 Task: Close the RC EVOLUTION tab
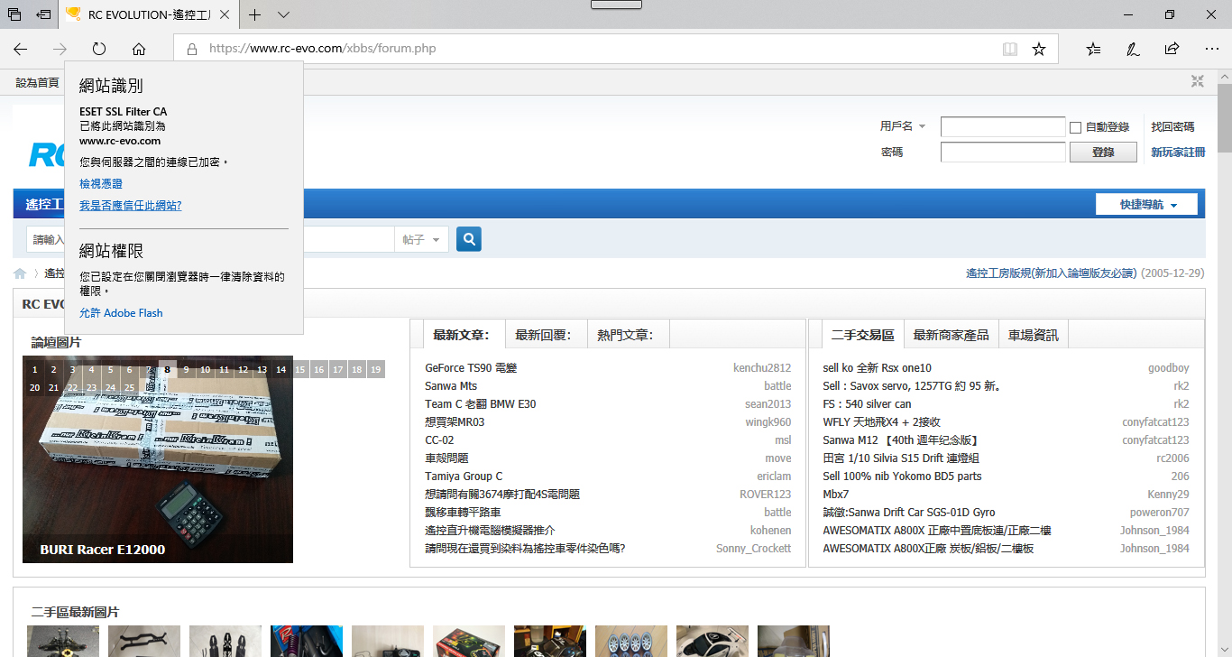point(225,14)
